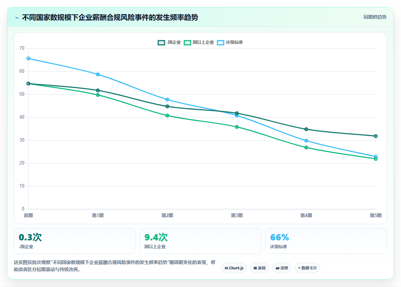Image resolution: width=401 pixels, height=287 pixels.
Task: Click the 数据卡片 tag button
Action: pos(307,268)
